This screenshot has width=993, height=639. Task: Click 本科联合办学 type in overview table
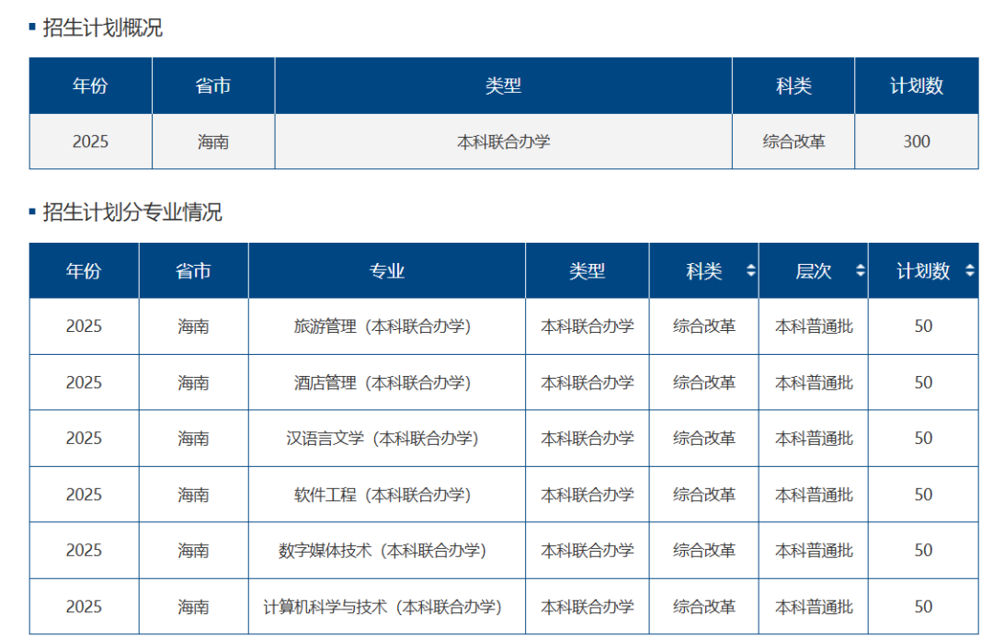[504, 142]
